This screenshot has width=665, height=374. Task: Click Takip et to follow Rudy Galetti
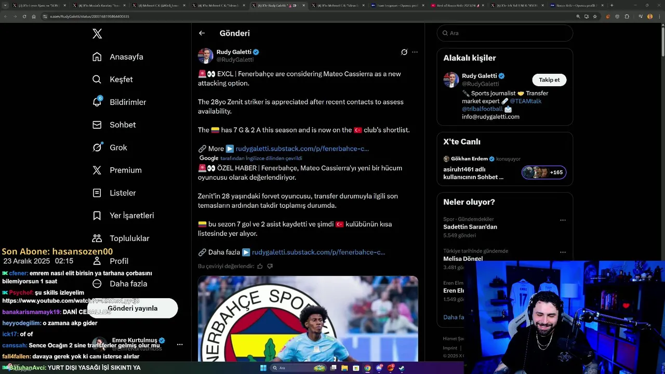tap(549, 80)
